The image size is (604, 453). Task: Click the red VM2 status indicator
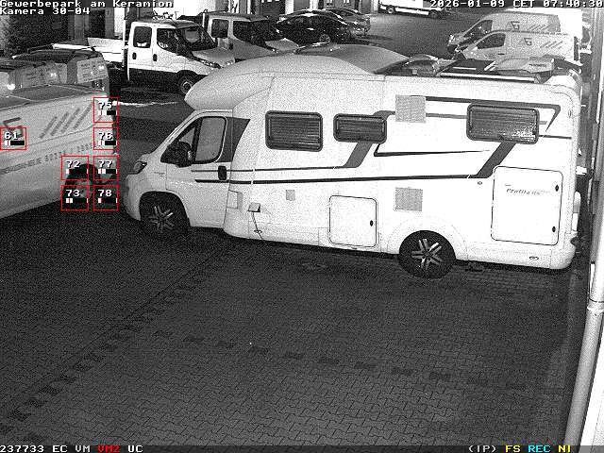click(x=109, y=448)
